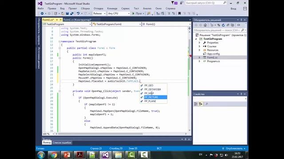Viewport: 284px width, 159px height.
Task: Click the Navigate Backward toolbar icon
Action: tap(42, 14)
